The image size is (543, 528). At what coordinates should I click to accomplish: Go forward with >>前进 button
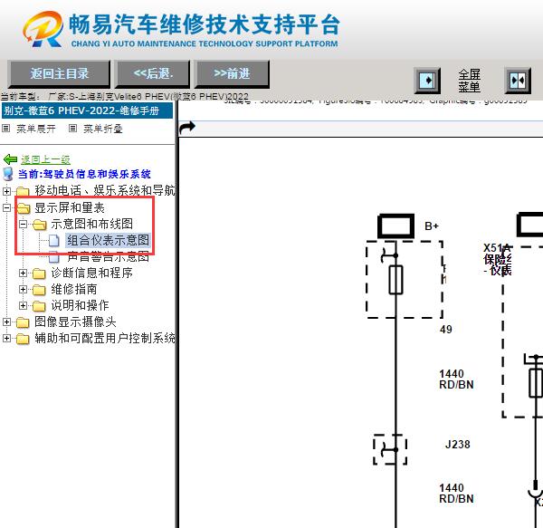[232, 73]
